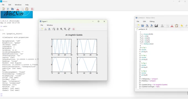This screenshot has height=99, width=188.
Task: Click the run file play icon in main toolbar
Action: tap(8, 9)
